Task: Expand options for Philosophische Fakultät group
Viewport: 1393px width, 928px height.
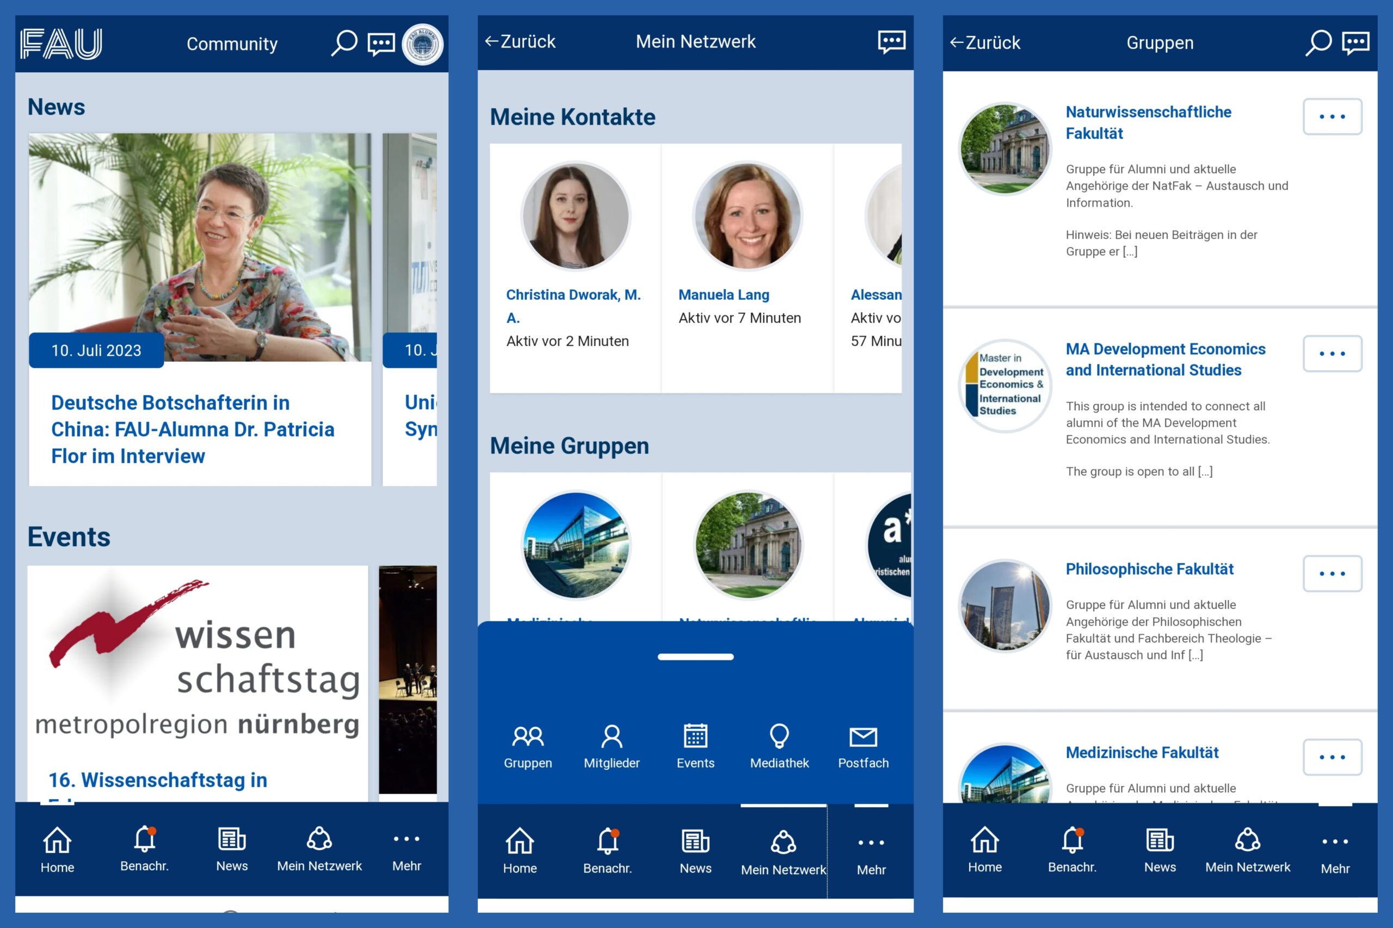Action: coord(1332,573)
